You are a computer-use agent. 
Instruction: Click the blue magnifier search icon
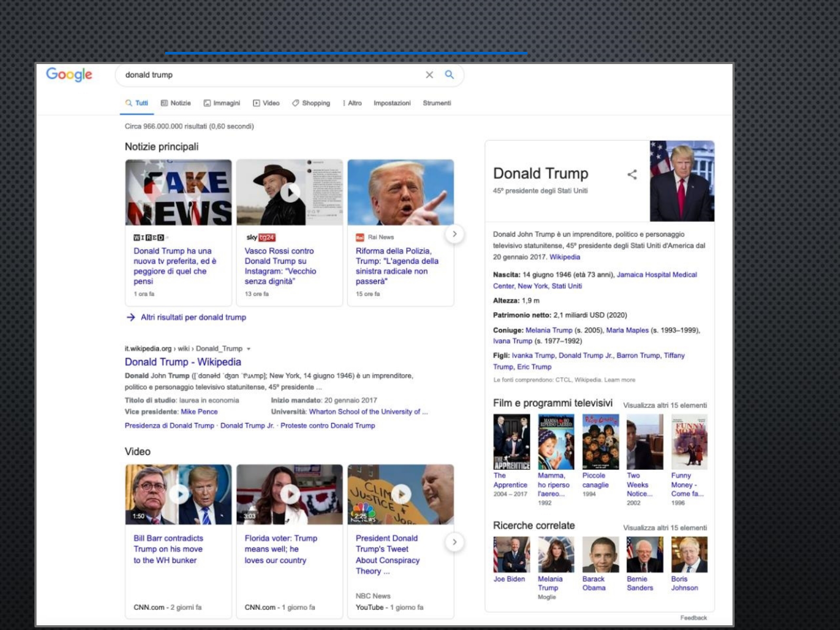[449, 75]
